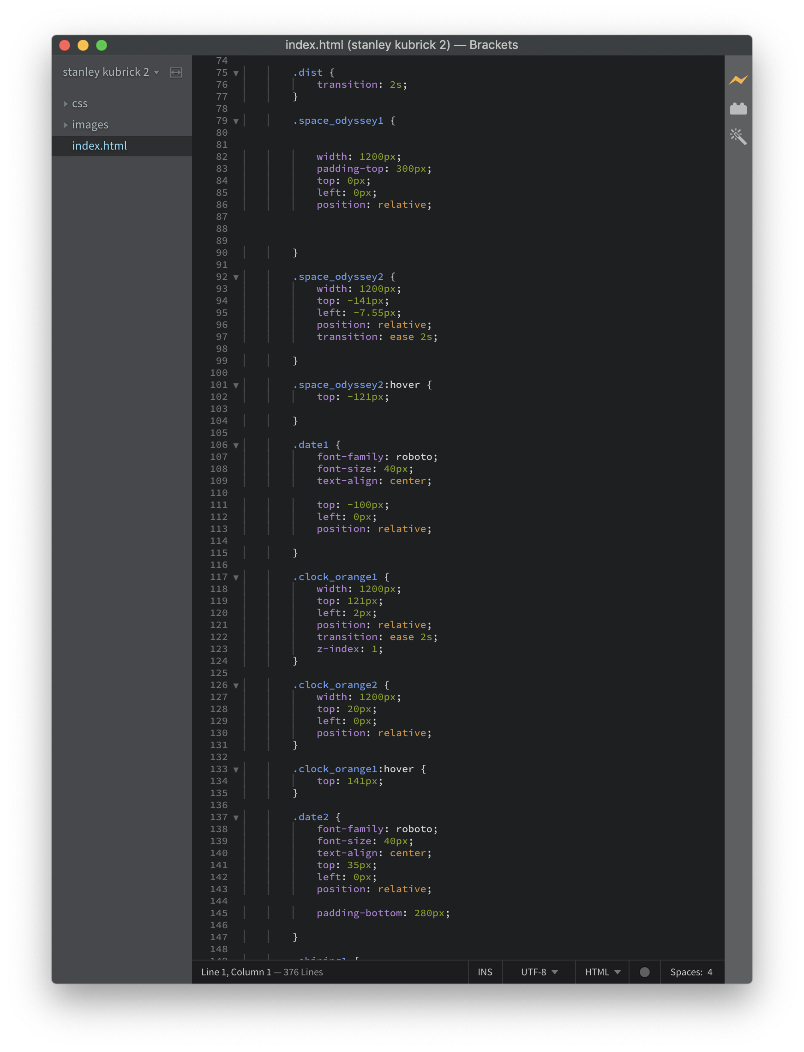The width and height of the screenshot is (804, 1052).
Task: Click the yellow minimize window button
Action: point(83,45)
